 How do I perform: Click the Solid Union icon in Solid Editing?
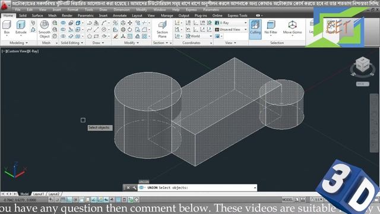tap(63, 23)
